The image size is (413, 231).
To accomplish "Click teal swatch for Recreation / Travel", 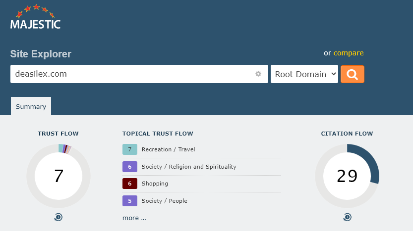I will coord(129,149).
